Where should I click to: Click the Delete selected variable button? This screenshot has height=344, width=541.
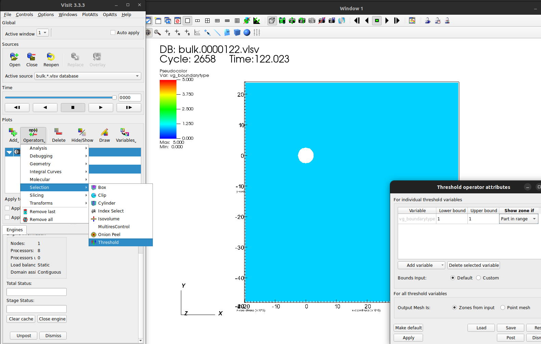pos(474,265)
